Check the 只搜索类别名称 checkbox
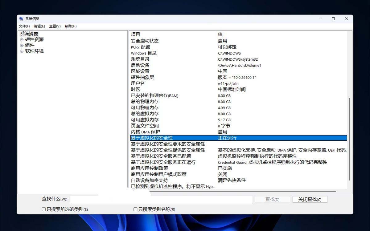Viewport: 370px width, 231px height. [135, 209]
